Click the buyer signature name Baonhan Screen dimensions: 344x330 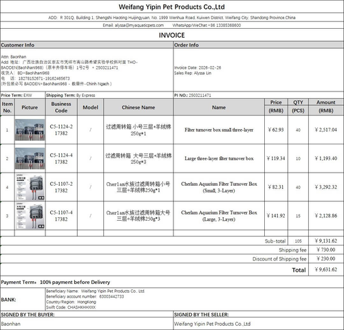point(10,324)
